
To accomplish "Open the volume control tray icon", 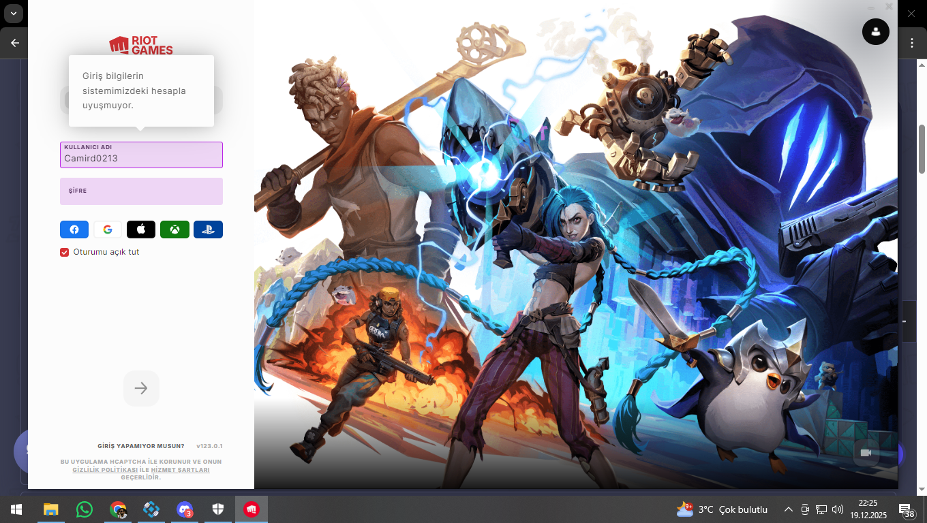I will 838,509.
